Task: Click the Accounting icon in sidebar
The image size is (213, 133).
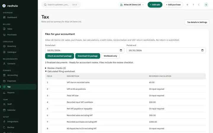Action: click(4, 75)
